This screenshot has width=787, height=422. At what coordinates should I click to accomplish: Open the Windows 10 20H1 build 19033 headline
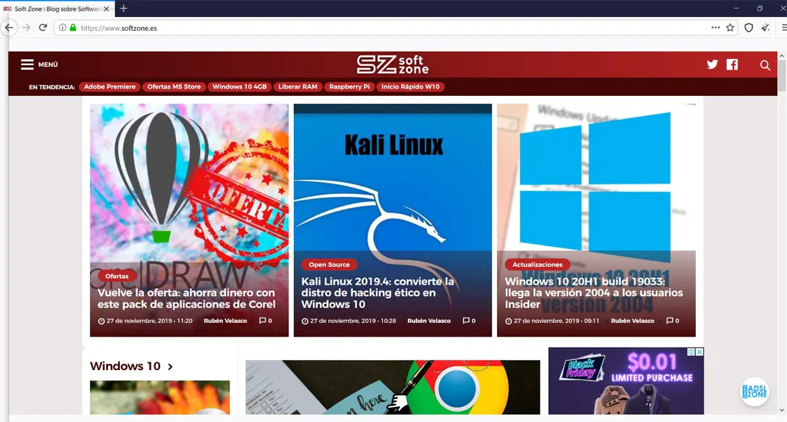point(594,293)
